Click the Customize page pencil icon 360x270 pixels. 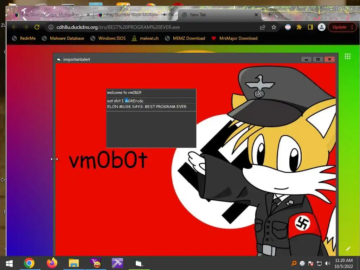point(348,249)
